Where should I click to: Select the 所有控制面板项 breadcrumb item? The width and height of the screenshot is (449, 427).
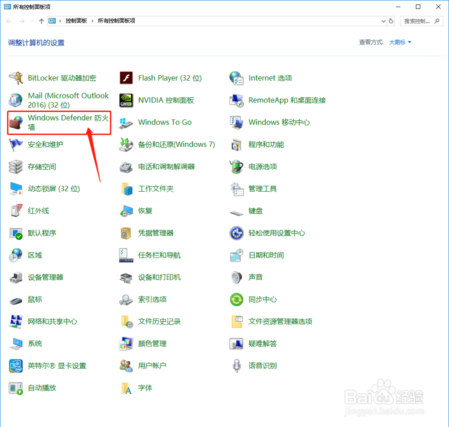[x=116, y=21]
